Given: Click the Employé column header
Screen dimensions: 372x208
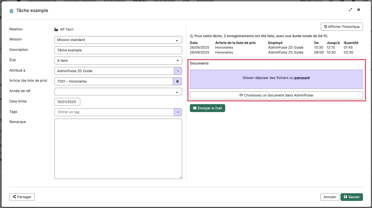Looking at the screenshot, I should click(275, 43).
